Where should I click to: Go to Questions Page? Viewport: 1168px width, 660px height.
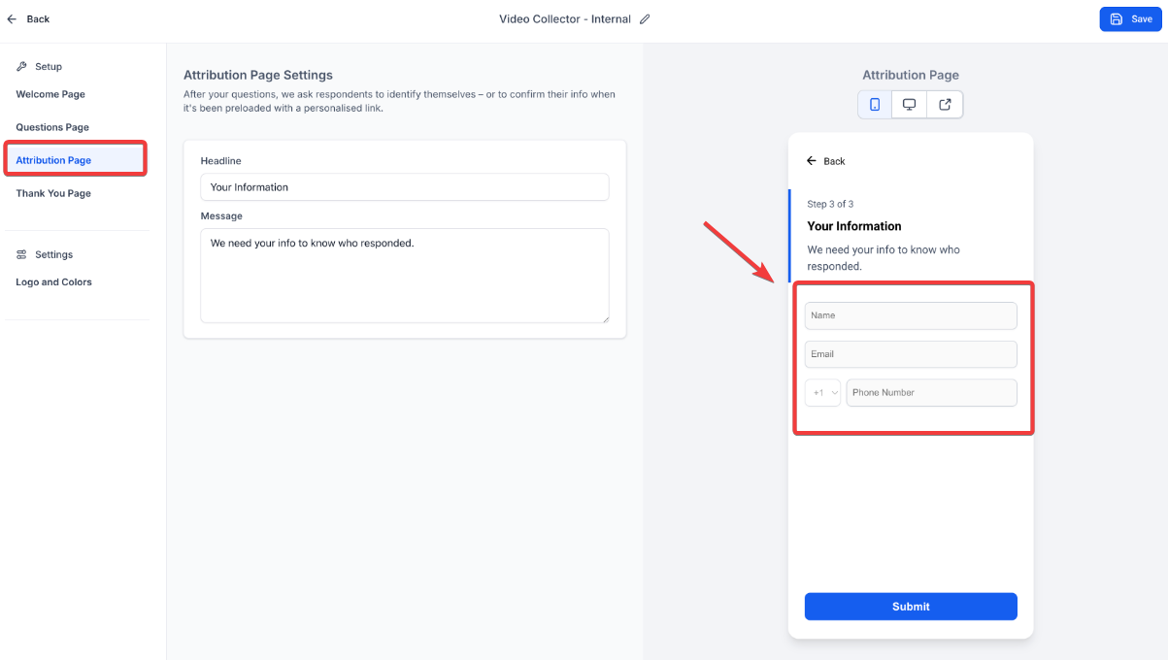(52, 127)
